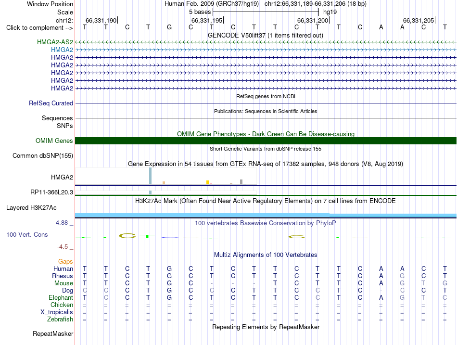Click the light blue H3K27Ac signal band

[x=266, y=215]
